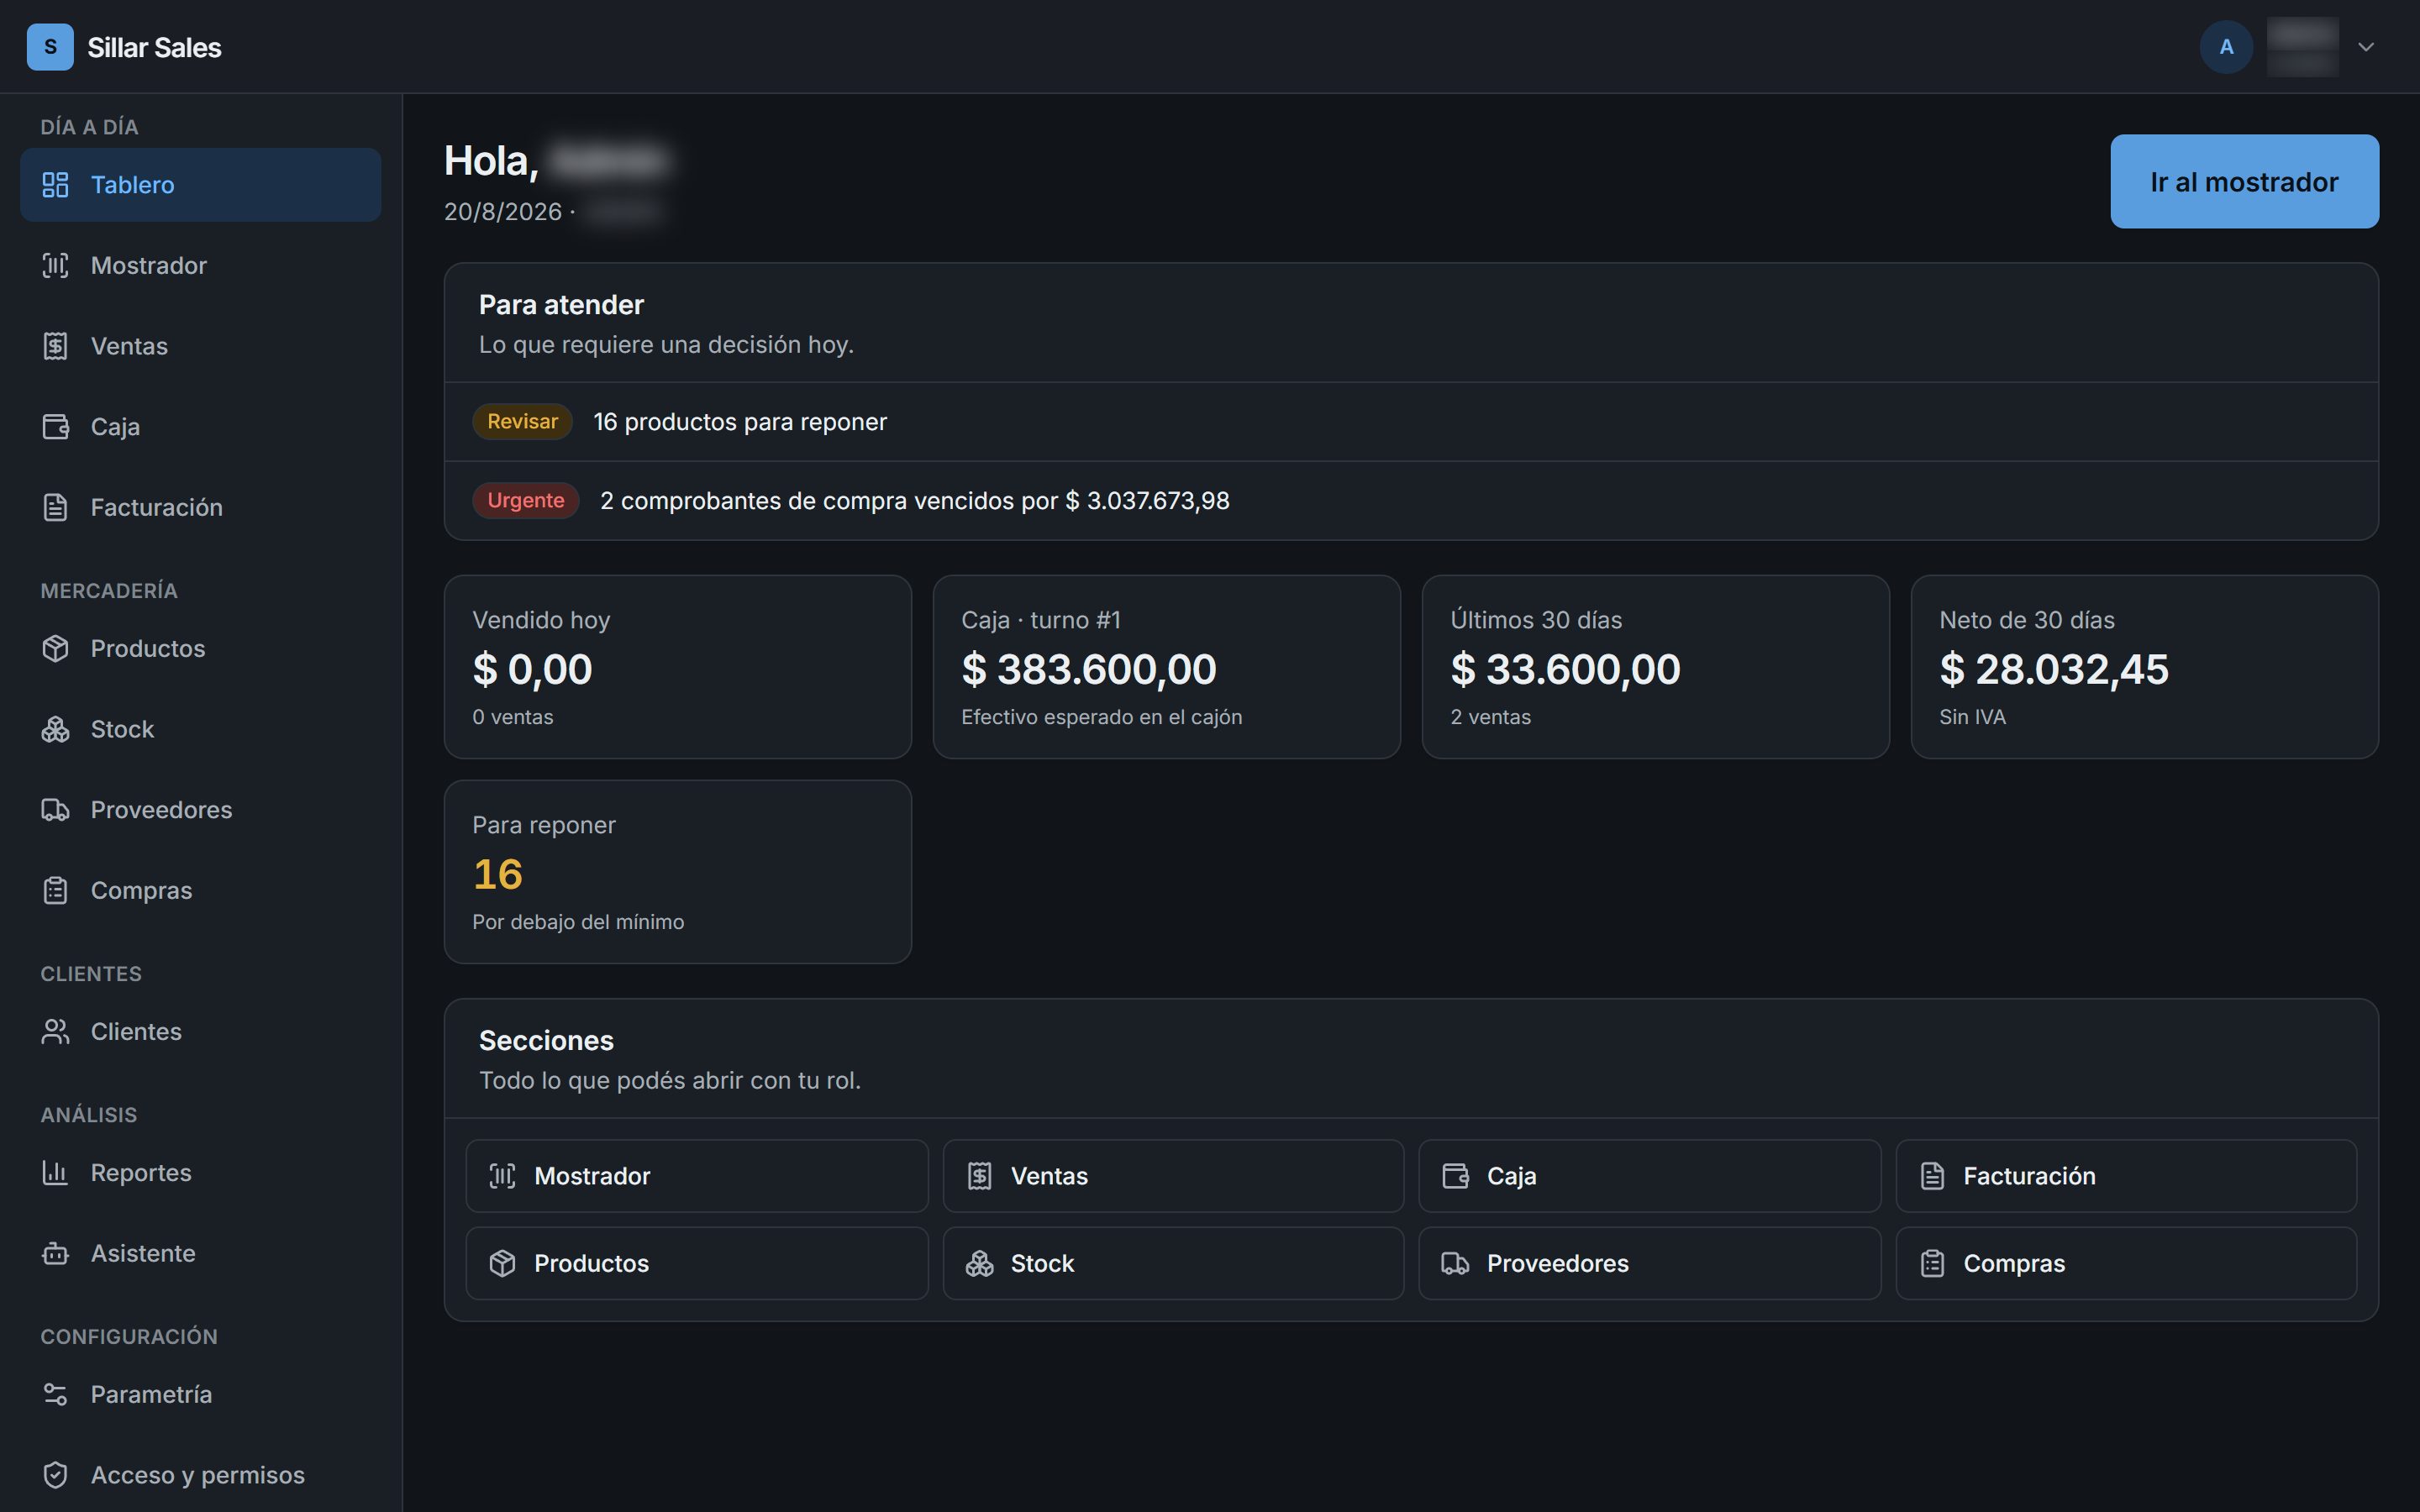2420x1512 pixels.
Task: Open the Productos section card
Action: (697, 1264)
